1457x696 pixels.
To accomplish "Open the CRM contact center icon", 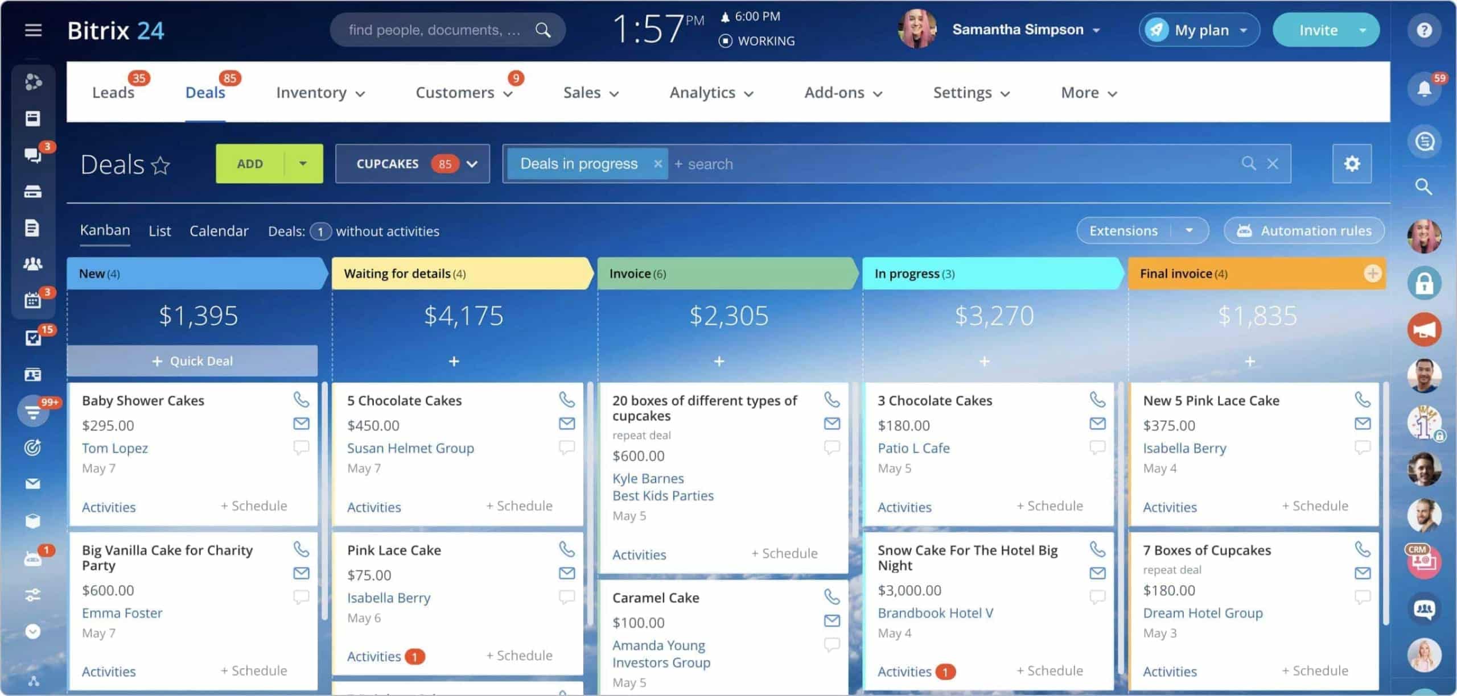I will [1424, 562].
